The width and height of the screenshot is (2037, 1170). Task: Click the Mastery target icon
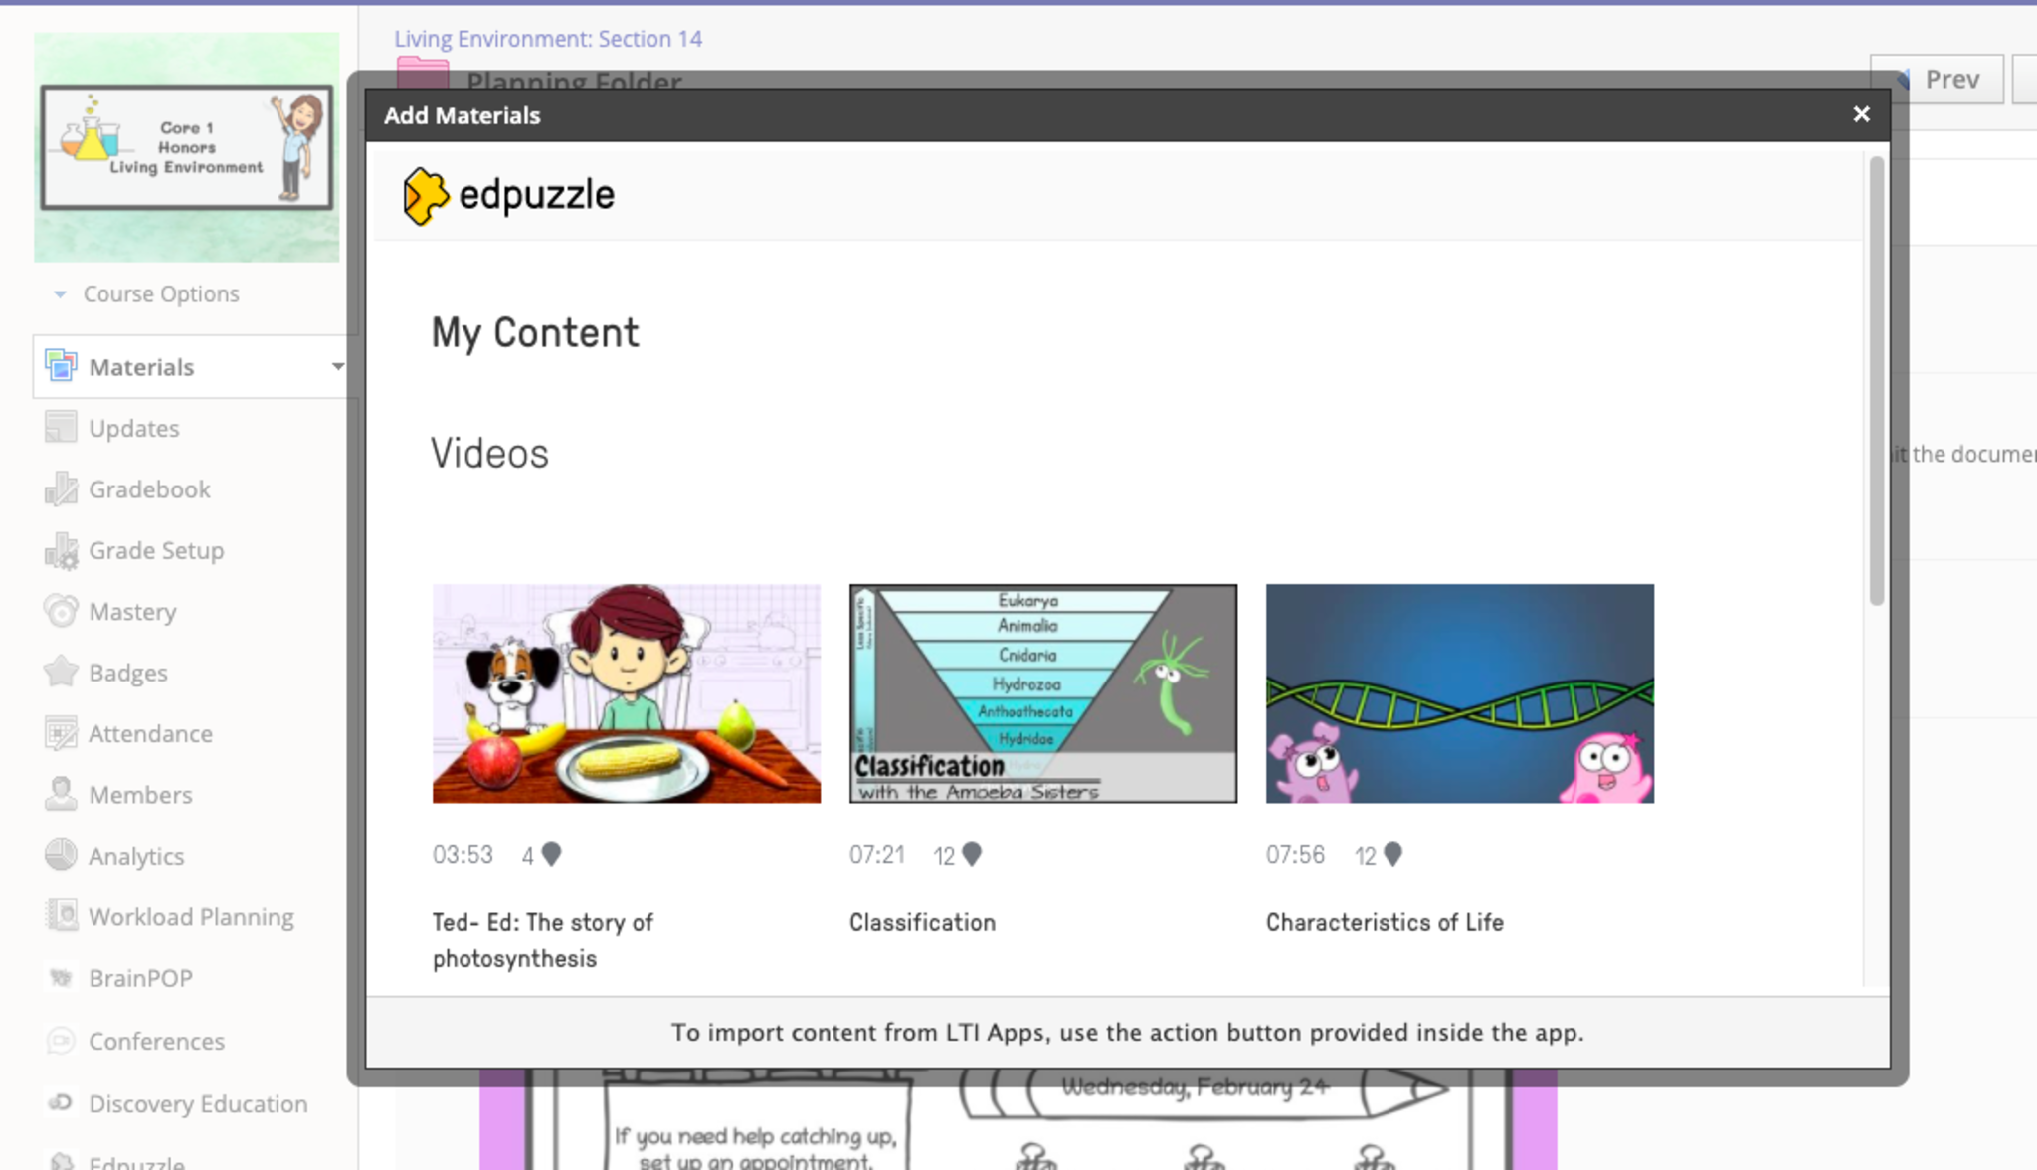pos(61,612)
